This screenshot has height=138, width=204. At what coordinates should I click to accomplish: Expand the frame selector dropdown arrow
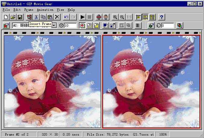tap(54, 25)
